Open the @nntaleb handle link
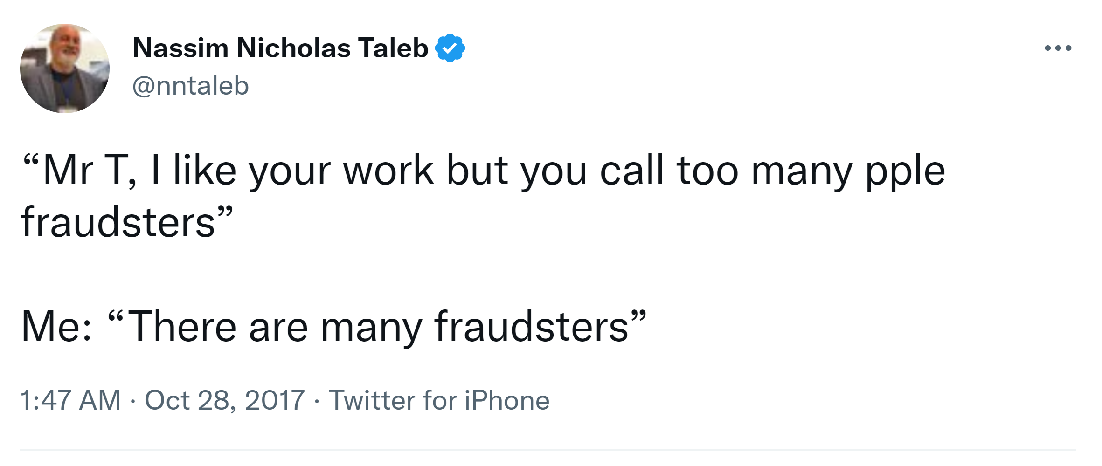 point(191,86)
